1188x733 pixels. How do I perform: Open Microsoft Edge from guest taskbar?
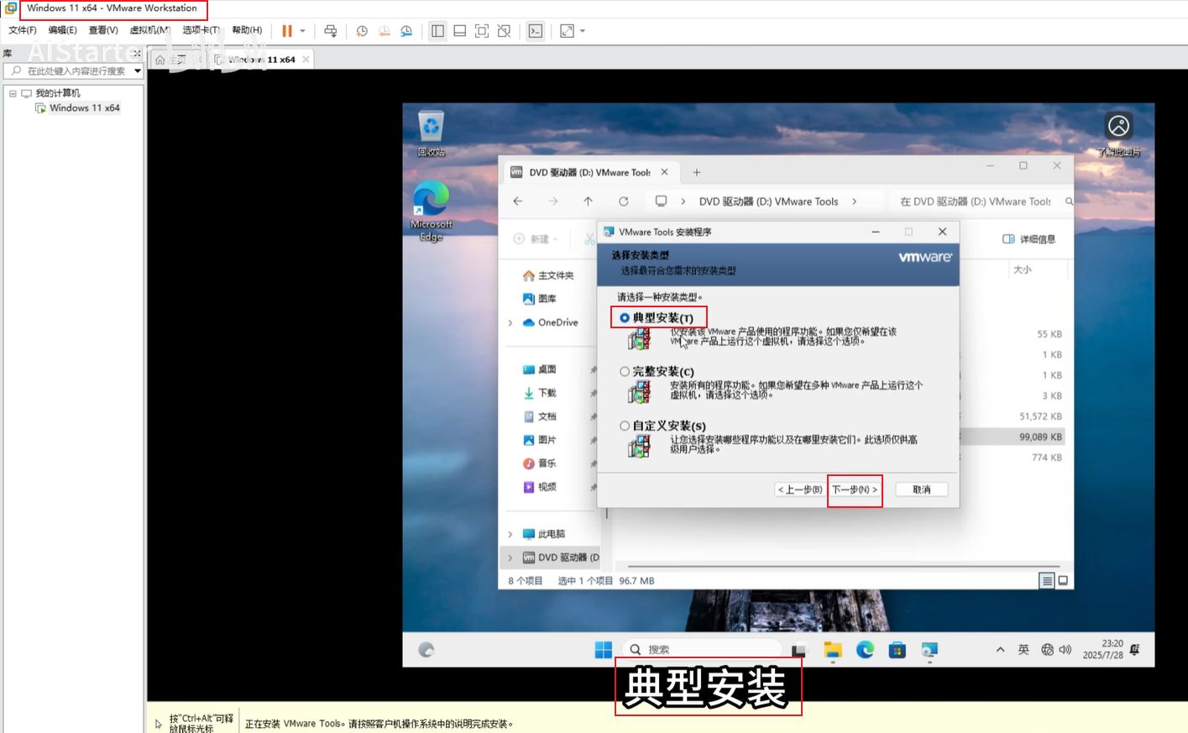pyautogui.click(x=865, y=650)
